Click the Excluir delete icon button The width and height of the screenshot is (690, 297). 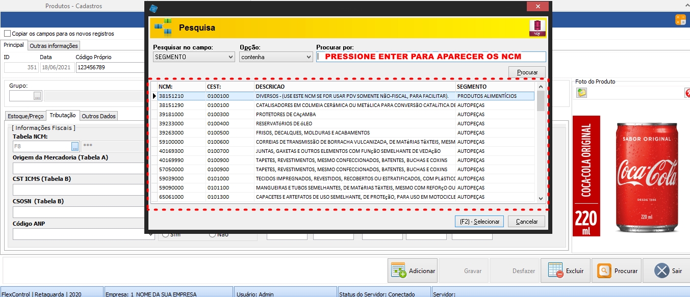click(x=566, y=271)
